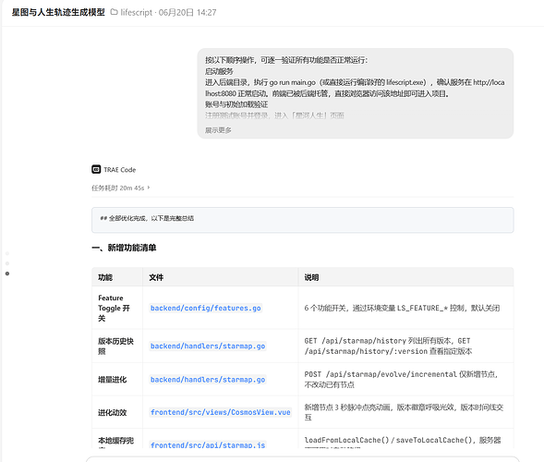Viewport: 544px width, 462px height.
Task: Select the dark third conversation navigation dot
Action: tap(7, 274)
